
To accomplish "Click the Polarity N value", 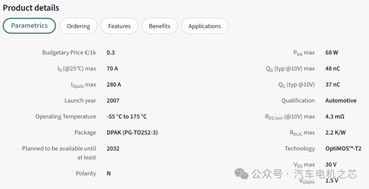I will (109, 174).
